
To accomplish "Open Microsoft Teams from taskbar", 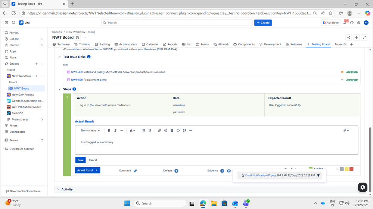I will (246, 203).
